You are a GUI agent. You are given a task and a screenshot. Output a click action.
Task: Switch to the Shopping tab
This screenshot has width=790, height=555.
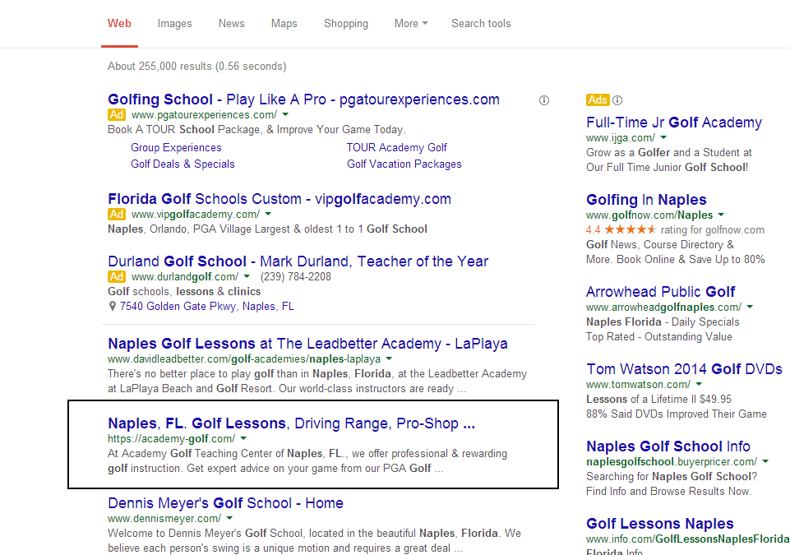[x=346, y=24]
